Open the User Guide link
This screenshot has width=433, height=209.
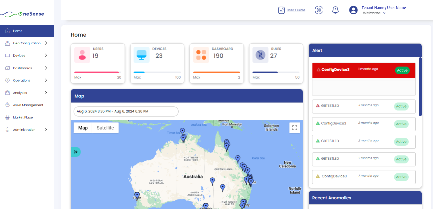(x=295, y=10)
